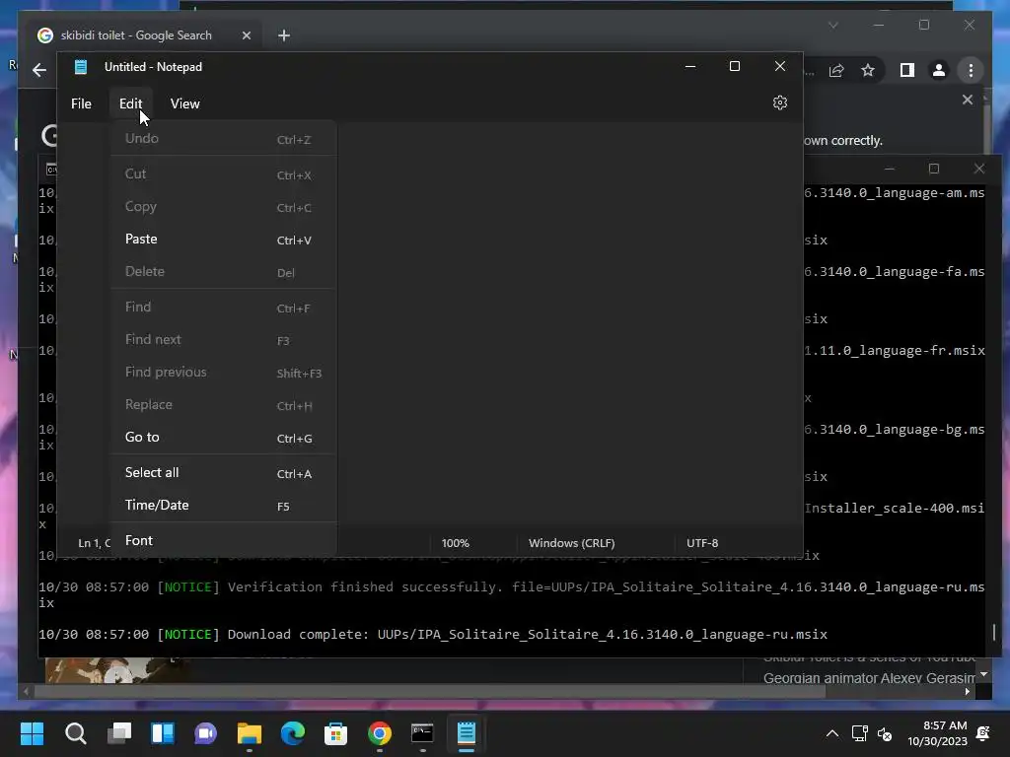The height and width of the screenshot is (757, 1010).
Task: Click the 100% zoom status in Notepad
Action: click(456, 543)
